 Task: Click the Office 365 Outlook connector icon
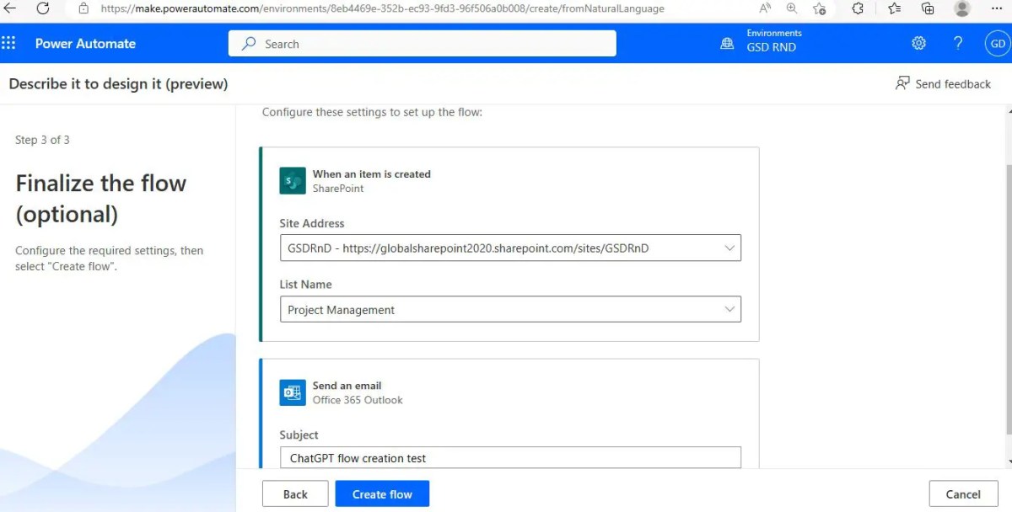pyautogui.click(x=292, y=392)
